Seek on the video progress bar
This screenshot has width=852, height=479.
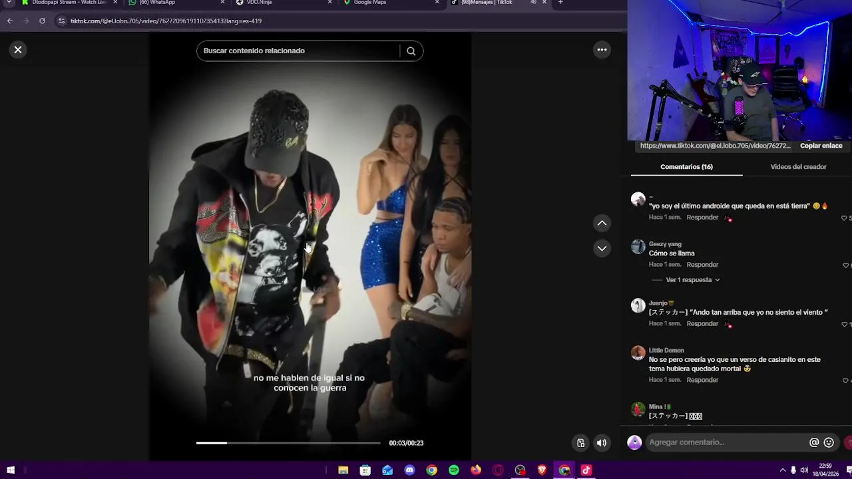click(288, 443)
